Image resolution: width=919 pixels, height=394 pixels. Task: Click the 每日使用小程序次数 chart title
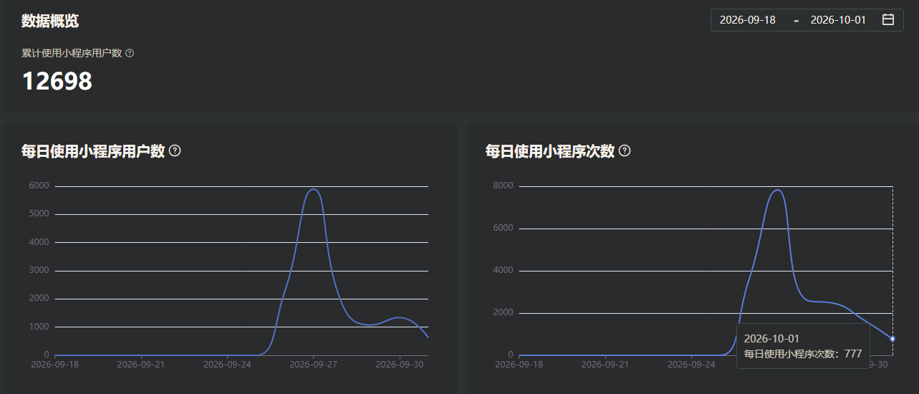[550, 151]
